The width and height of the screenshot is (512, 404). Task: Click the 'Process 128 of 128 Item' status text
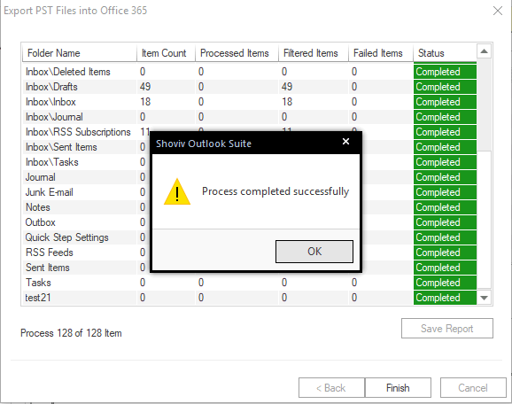pos(71,333)
